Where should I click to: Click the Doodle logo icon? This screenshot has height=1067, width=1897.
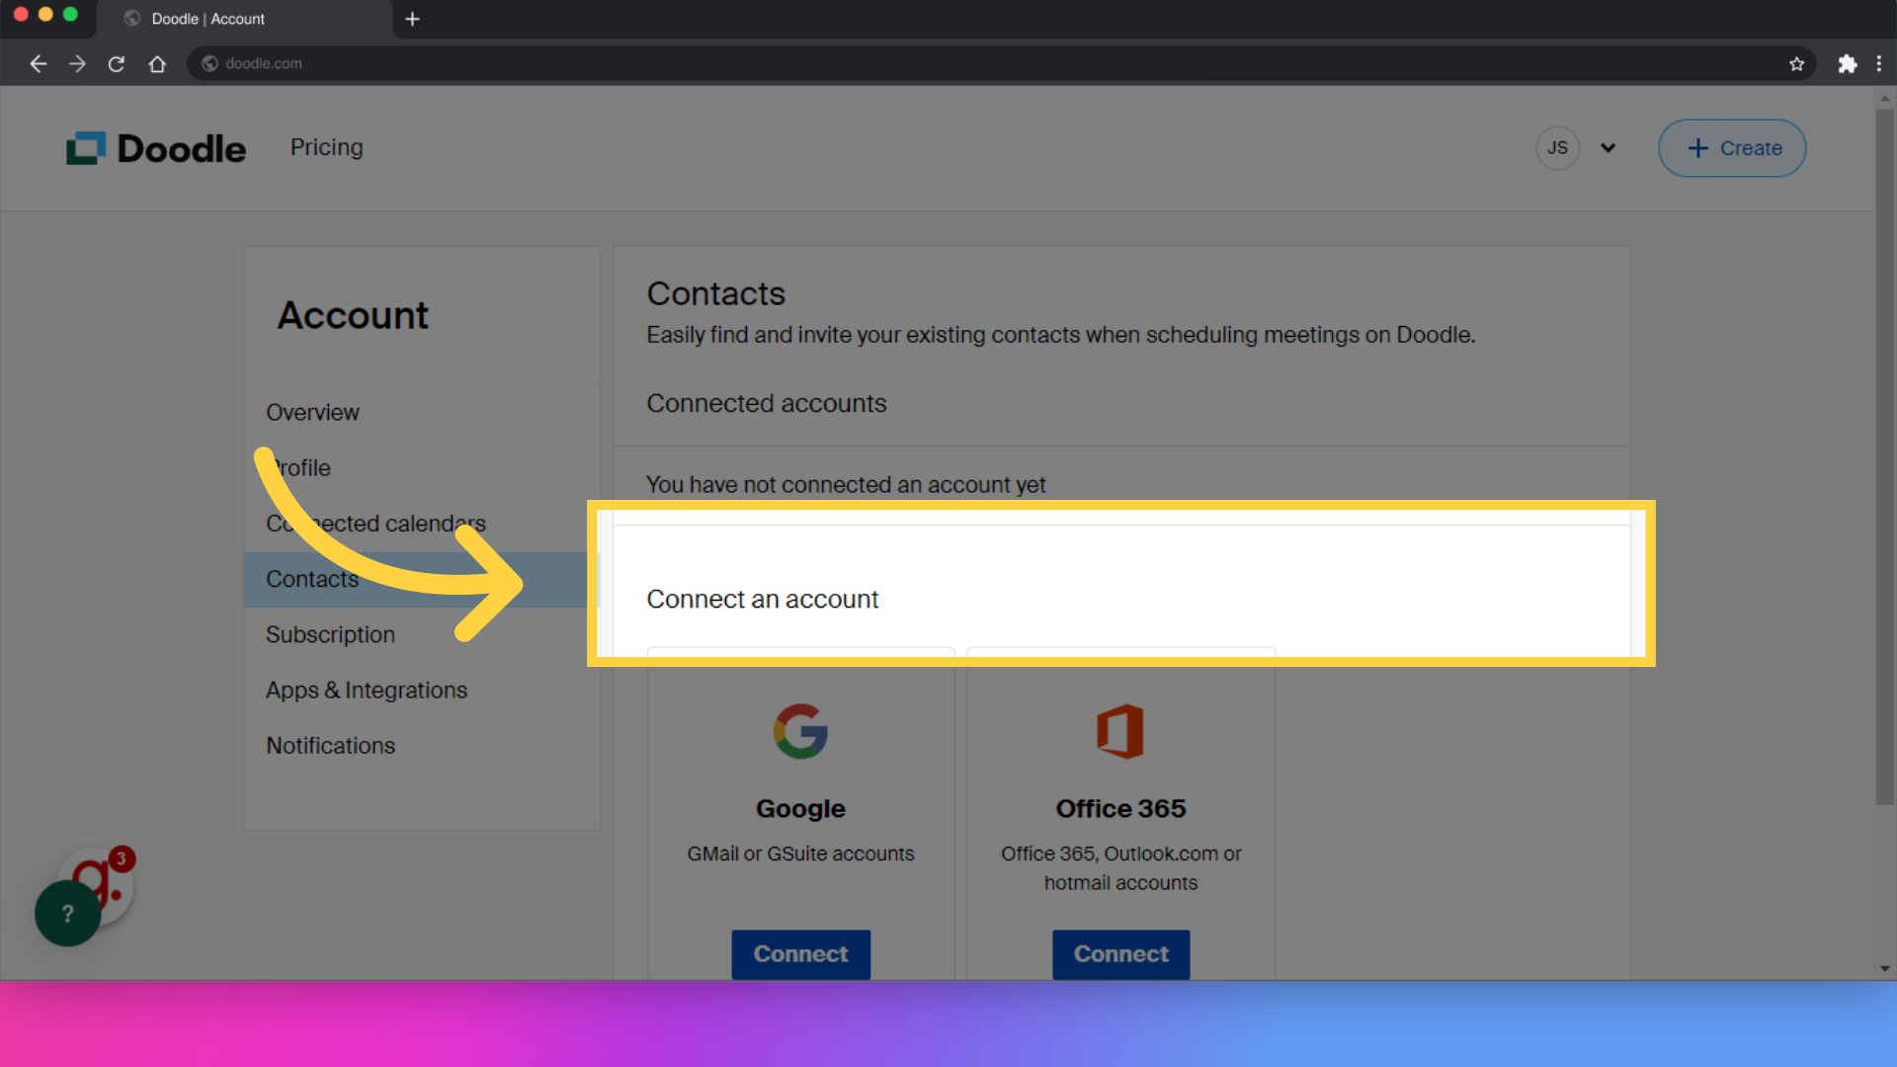click(x=85, y=147)
